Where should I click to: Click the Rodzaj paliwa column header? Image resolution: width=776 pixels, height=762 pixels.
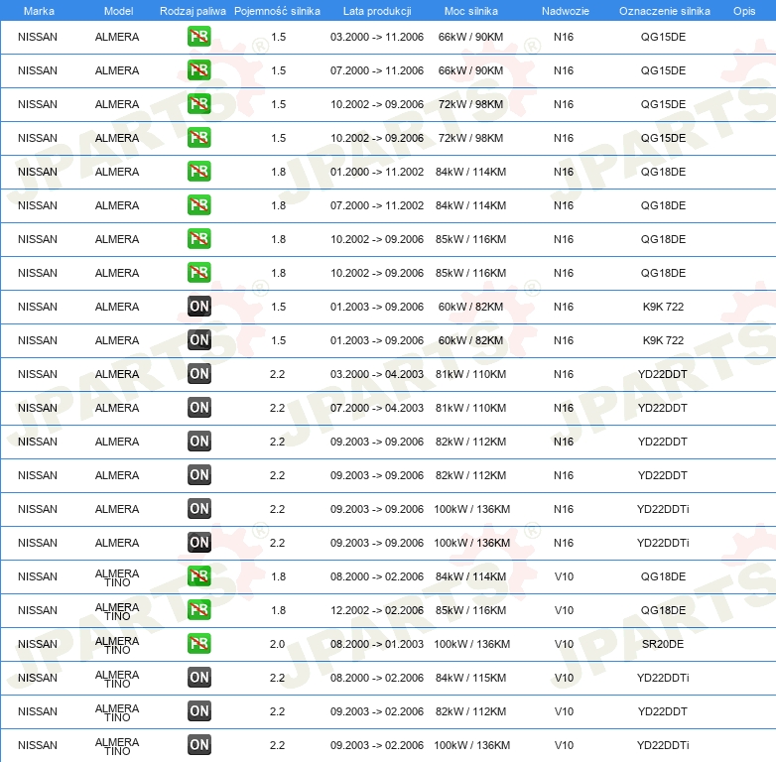[193, 11]
